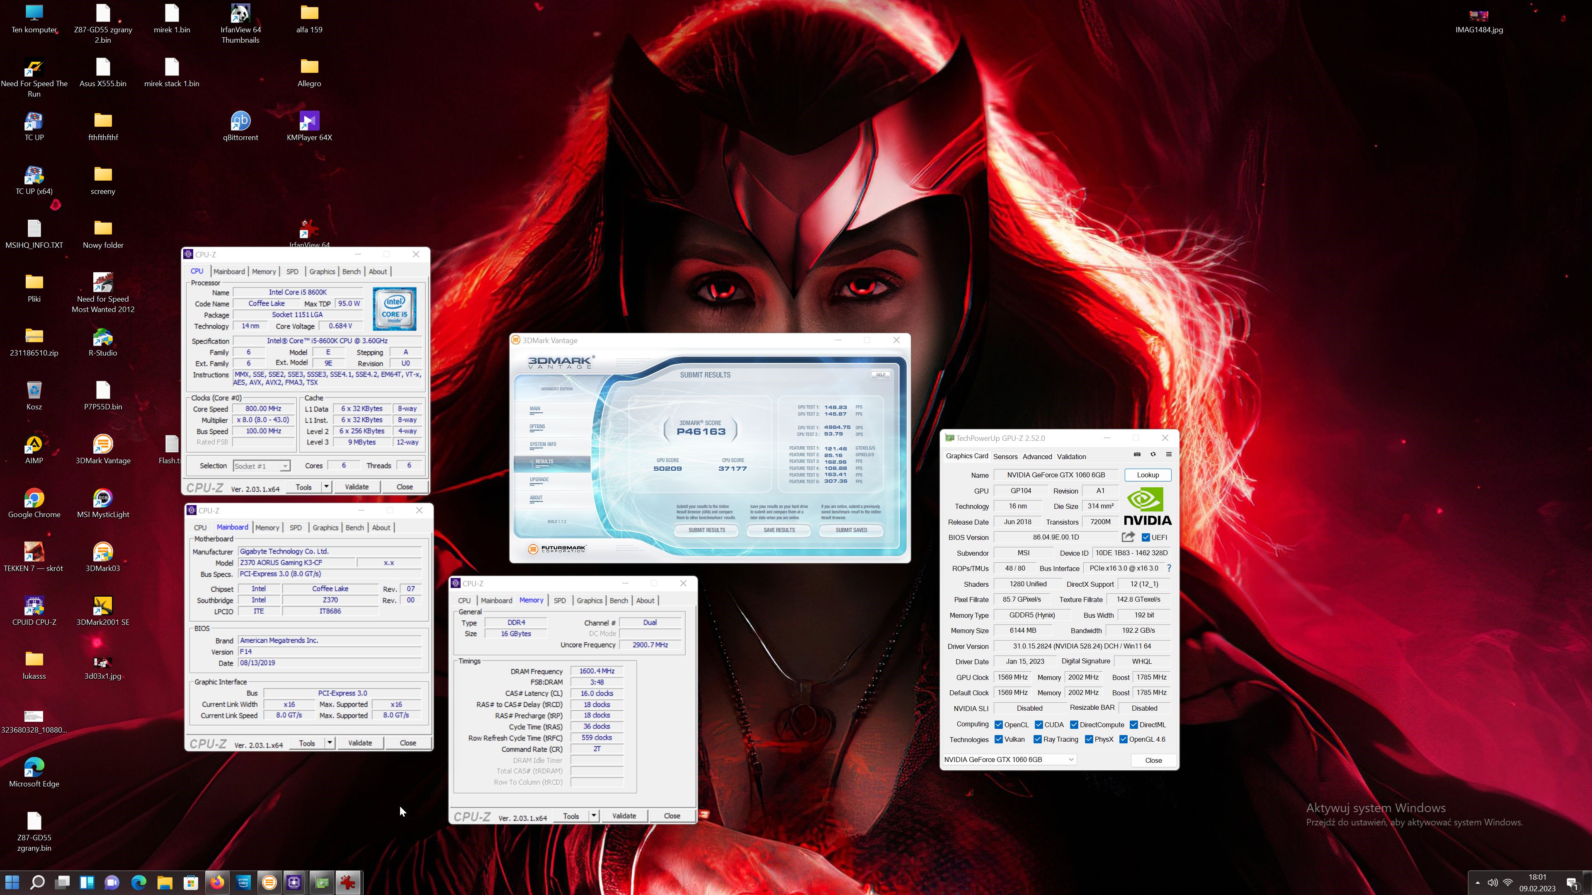This screenshot has width=1592, height=895.
Task: Expand Tools arrow in CPU-Z Mainboard window
Action: [x=330, y=743]
